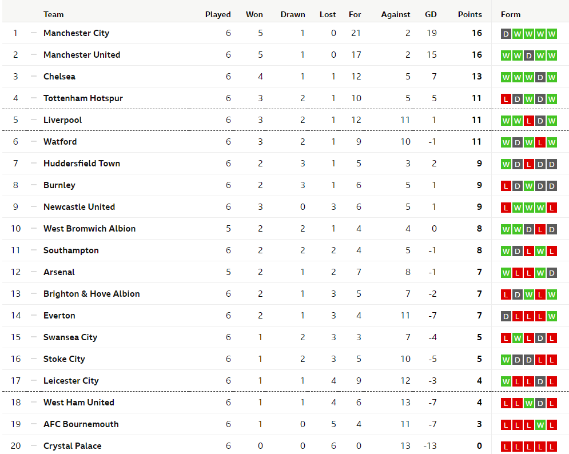Click AFC Bournemouth's green W form badge
This screenshot has height=454, width=569.
540,425
